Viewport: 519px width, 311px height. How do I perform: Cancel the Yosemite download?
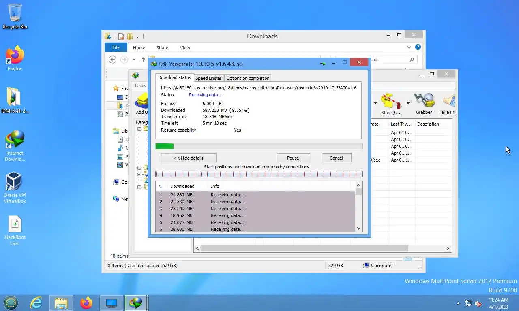click(336, 158)
